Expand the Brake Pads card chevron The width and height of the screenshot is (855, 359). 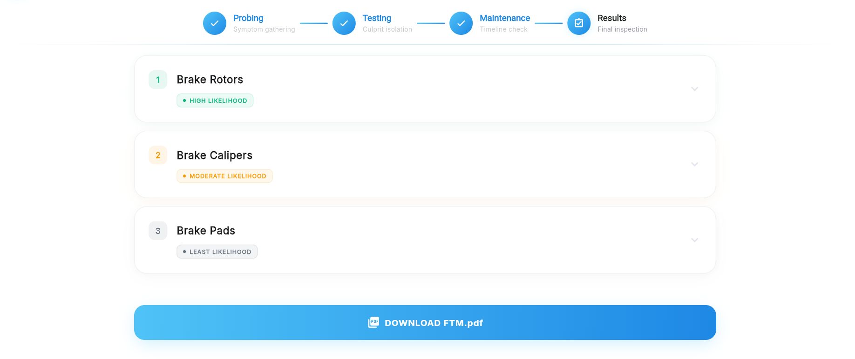point(694,240)
